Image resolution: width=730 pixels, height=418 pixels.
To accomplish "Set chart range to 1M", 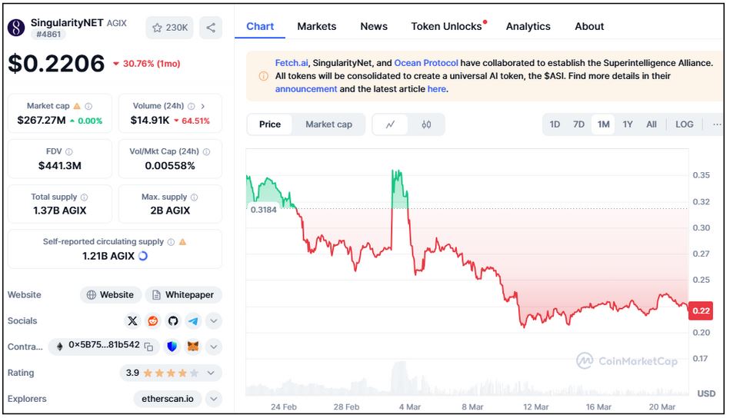I will coord(603,124).
